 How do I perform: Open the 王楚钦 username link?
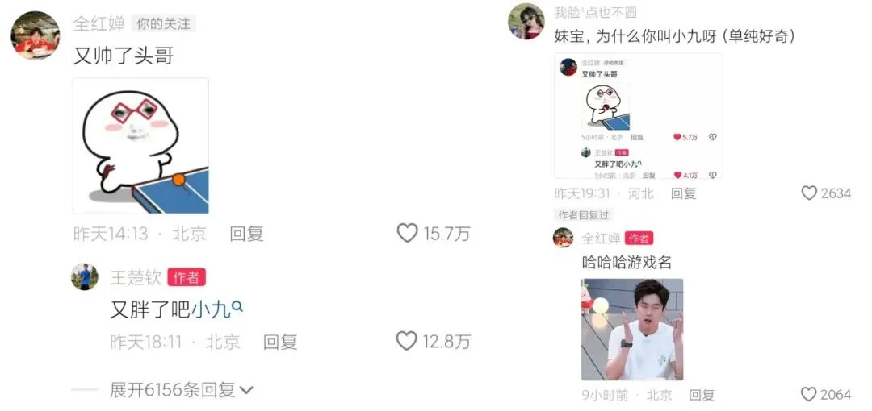tap(136, 277)
